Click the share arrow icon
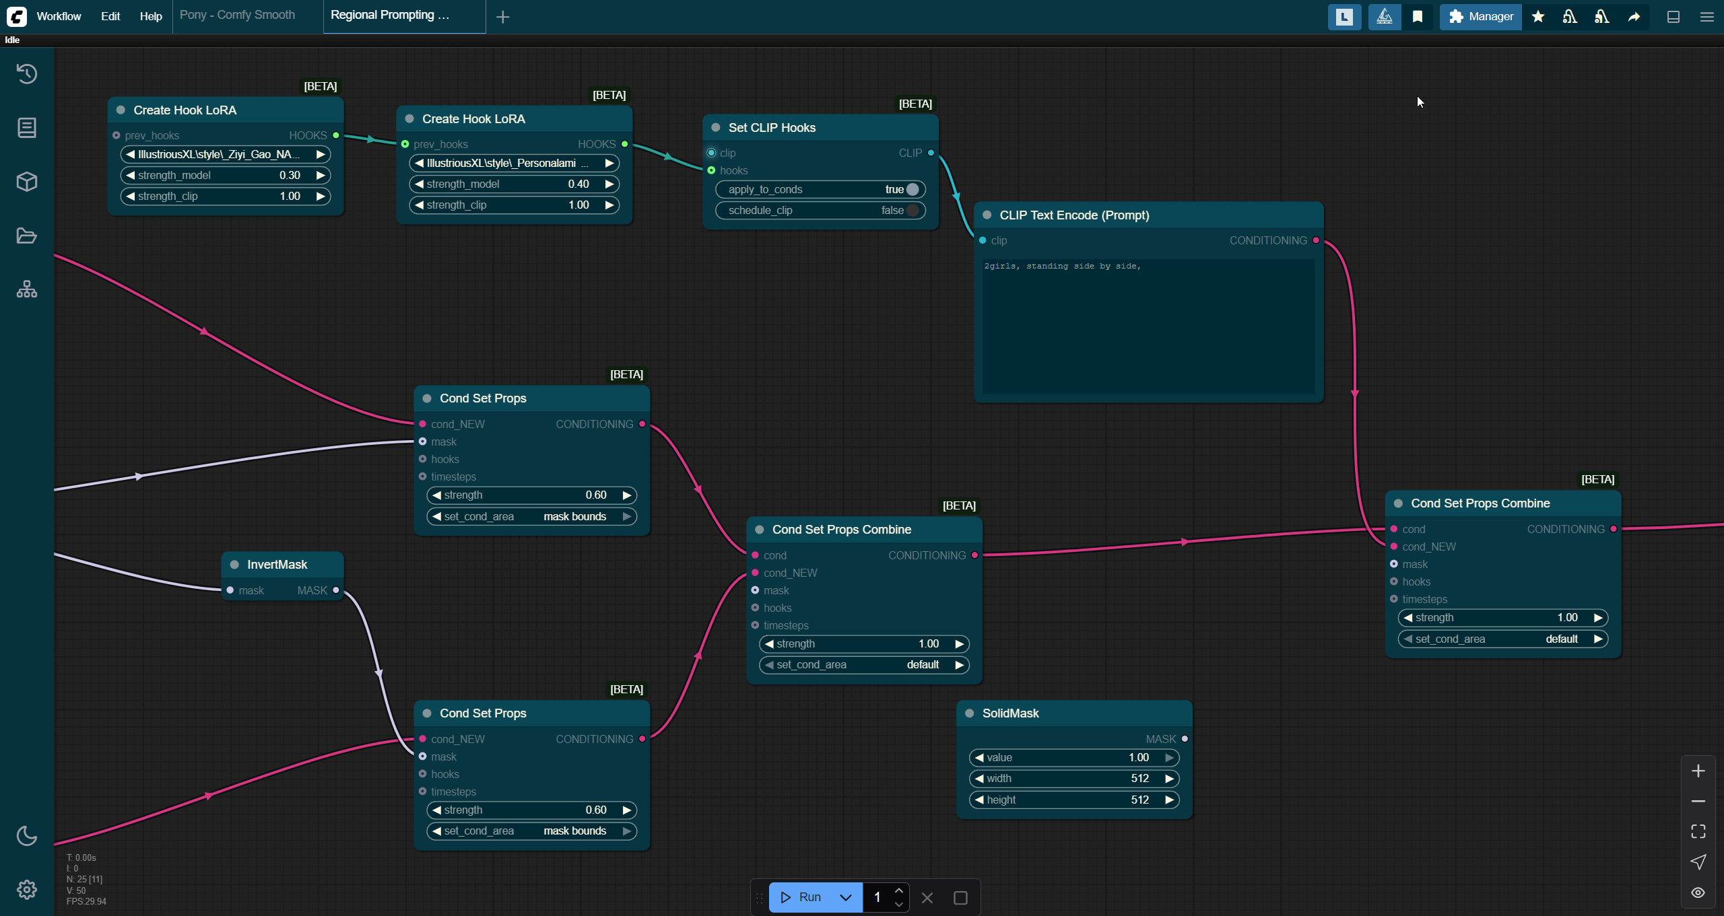1724x916 pixels. tap(1634, 17)
